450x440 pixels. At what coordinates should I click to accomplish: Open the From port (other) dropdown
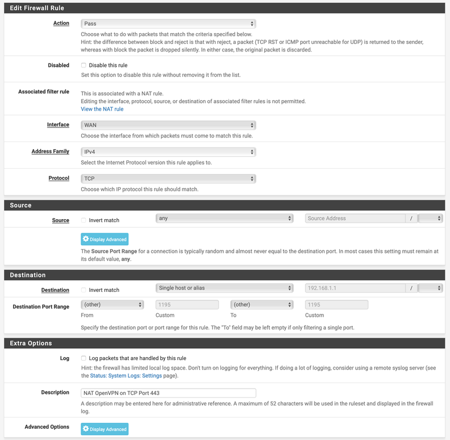112,304
